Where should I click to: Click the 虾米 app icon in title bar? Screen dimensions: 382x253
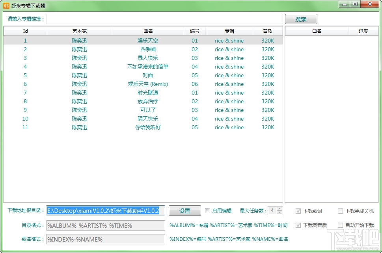point(6,6)
